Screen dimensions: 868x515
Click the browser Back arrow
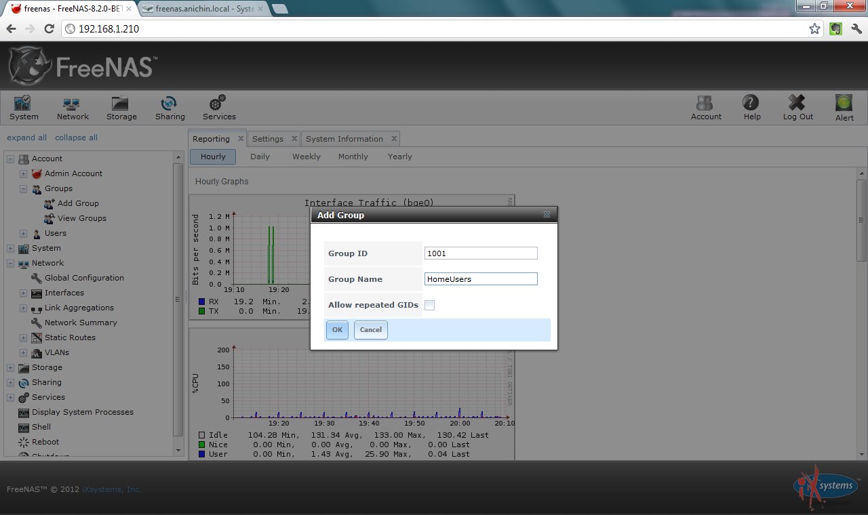pos(12,28)
